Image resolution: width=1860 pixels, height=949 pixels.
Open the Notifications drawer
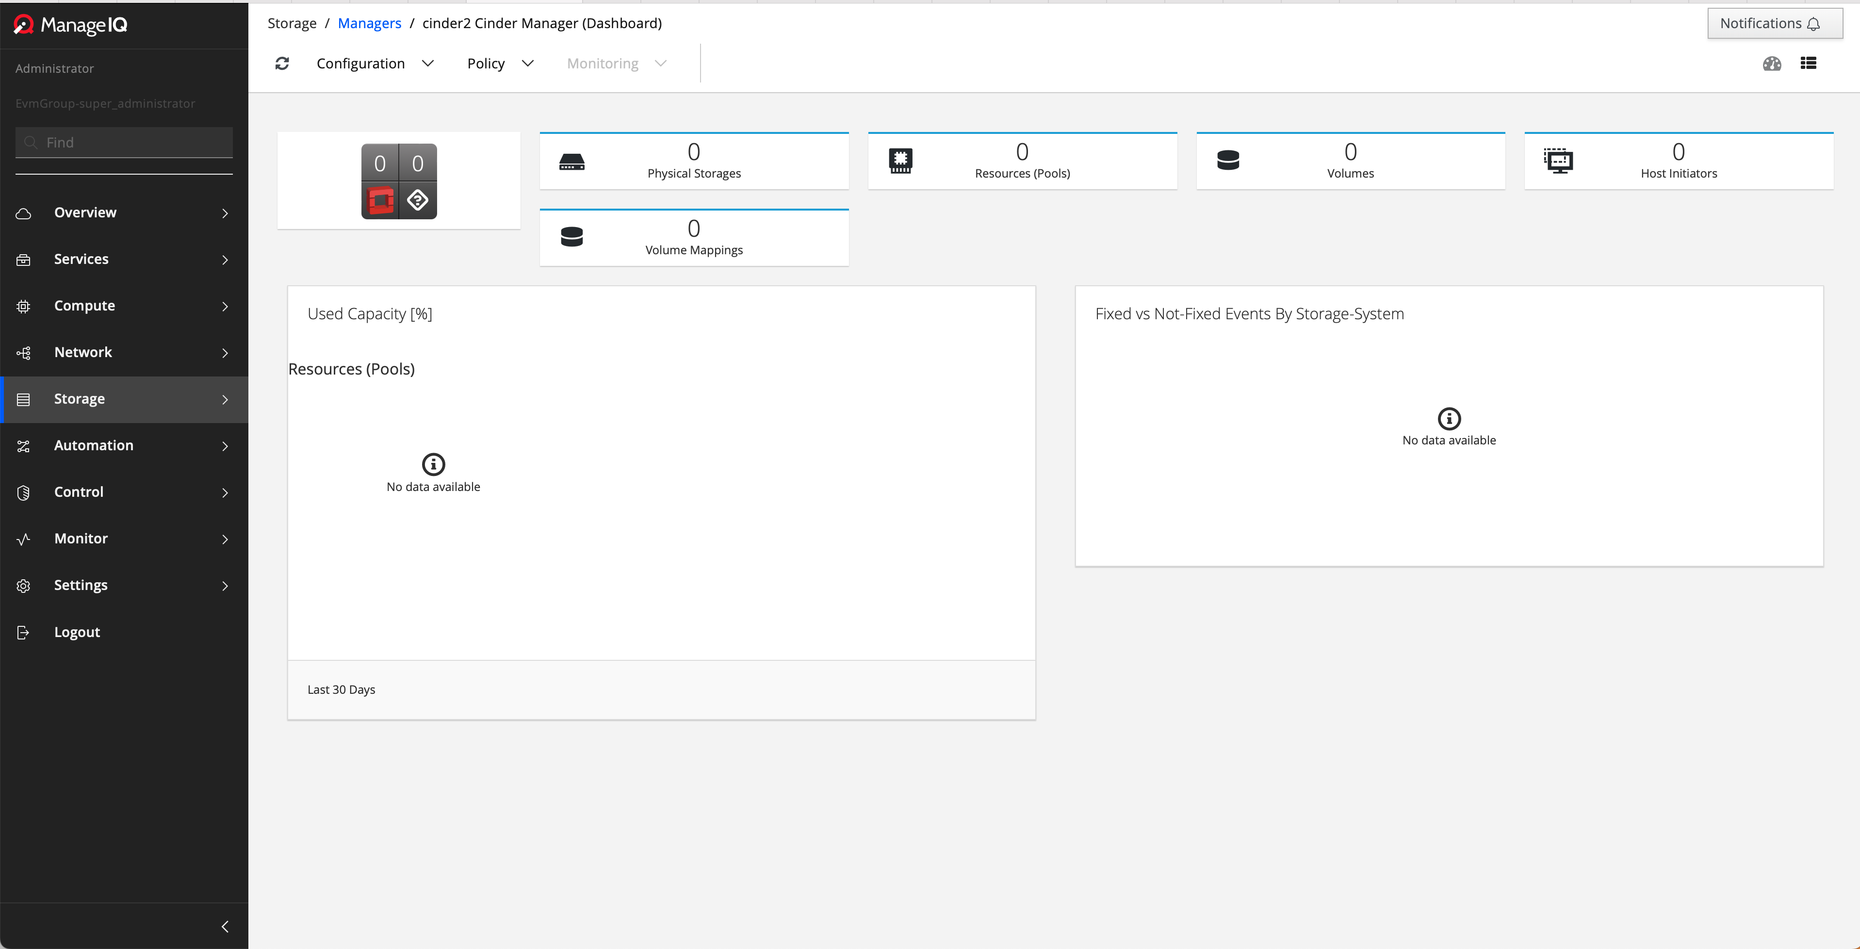1774,22
